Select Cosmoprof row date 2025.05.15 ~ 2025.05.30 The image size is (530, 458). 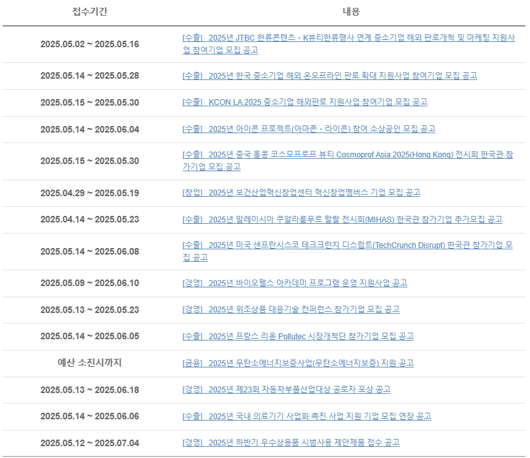90,161
